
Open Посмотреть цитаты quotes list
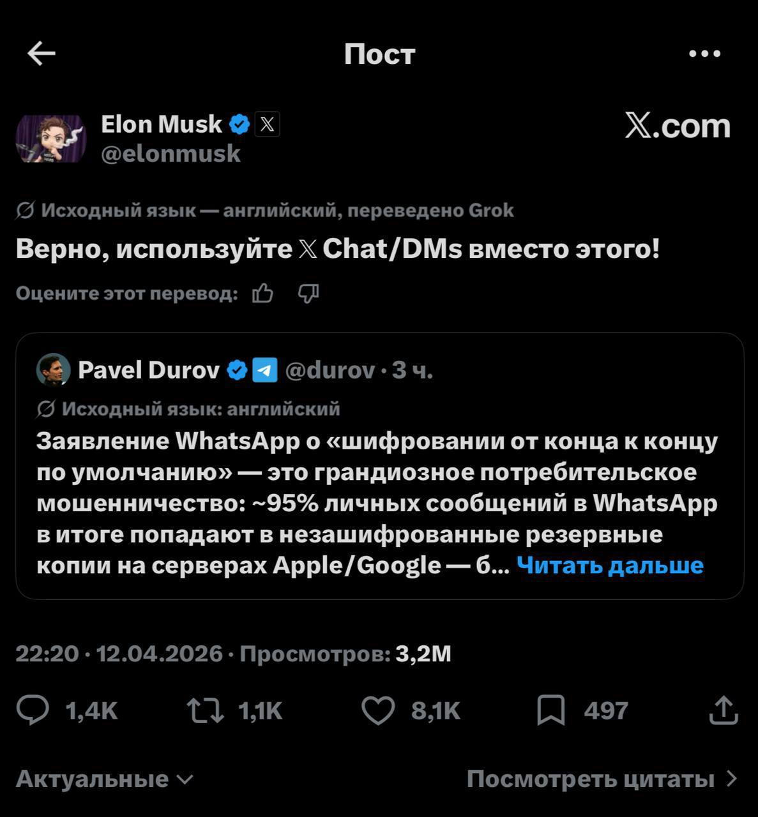[602, 779]
